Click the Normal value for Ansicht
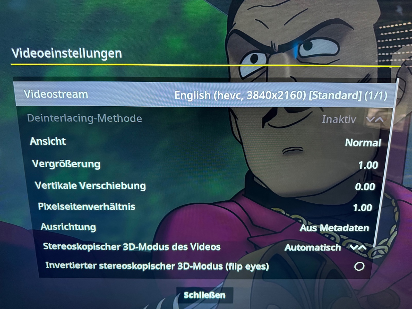The width and height of the screenshot is (412, 309). click(363, 143)
